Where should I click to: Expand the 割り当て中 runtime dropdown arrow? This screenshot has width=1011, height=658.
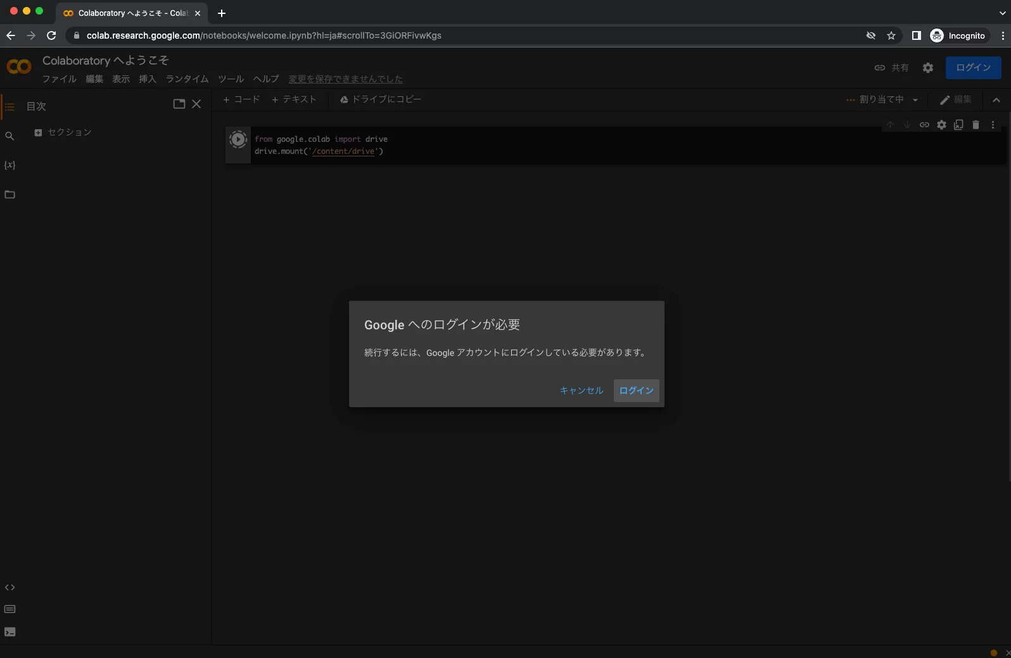pyautogui.click(x=915, y=100)
